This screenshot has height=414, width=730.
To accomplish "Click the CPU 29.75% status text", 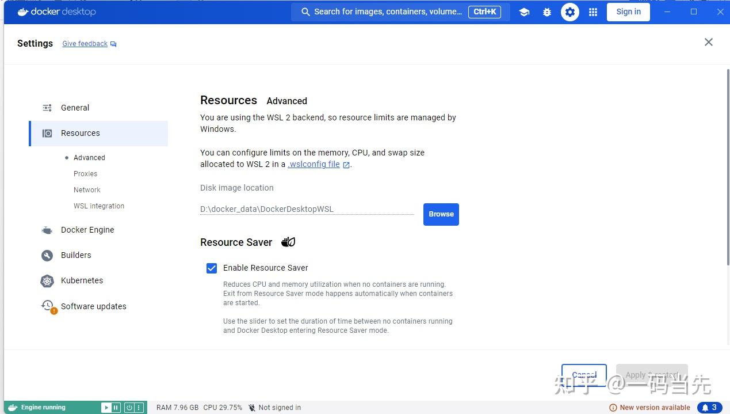I will coord(223,408).
